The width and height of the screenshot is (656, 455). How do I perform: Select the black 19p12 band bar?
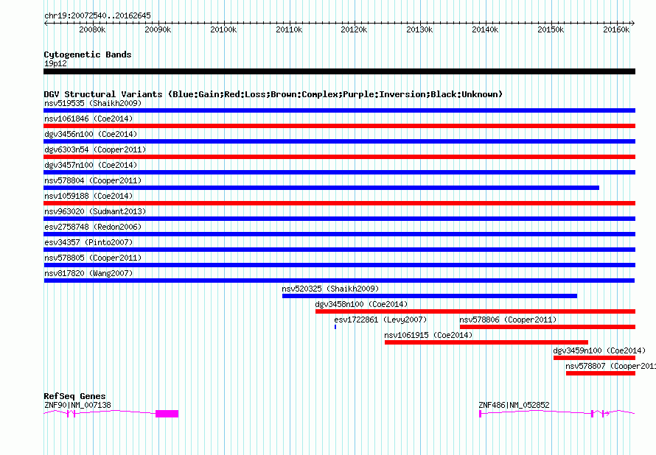point(339,71)
